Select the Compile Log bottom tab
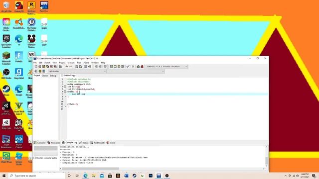The width and height of the screenshot is (319, 179). (70, 143)
